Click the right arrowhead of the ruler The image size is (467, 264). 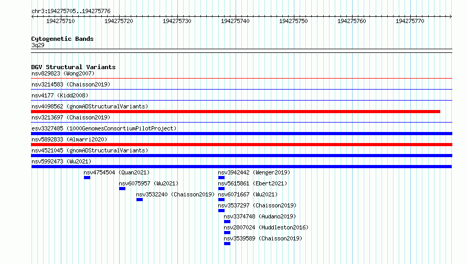[451, 16]
